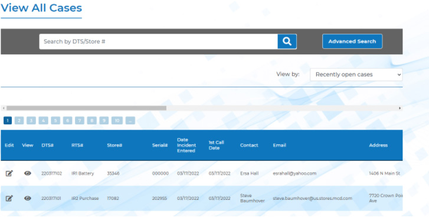The height and width of the screenshot is (224, 429).
Task: Click the horizontal scrollbar thumb
Action: tap(87, 108)
